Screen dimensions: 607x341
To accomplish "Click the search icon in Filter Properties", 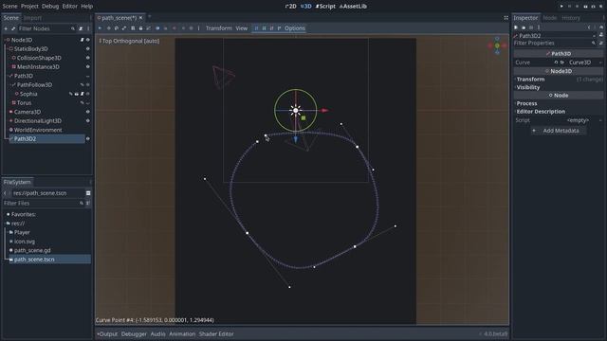I will click(594, 43).
